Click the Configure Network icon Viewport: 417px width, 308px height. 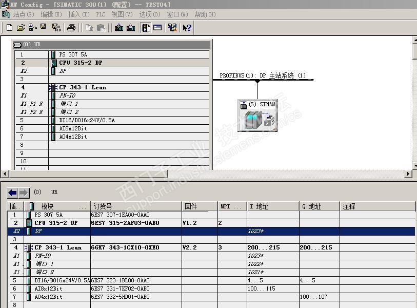coord(172,27)
